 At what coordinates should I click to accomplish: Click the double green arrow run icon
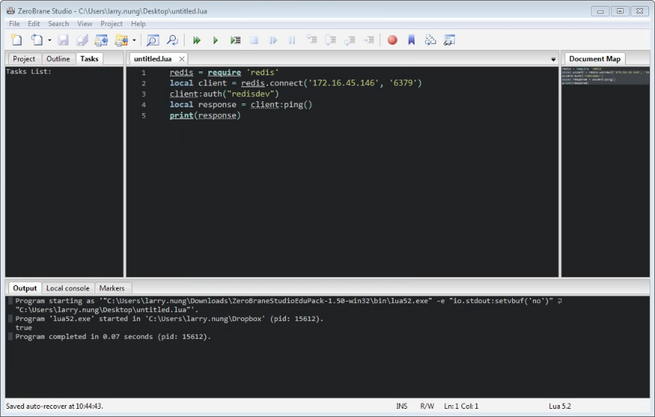196,40
